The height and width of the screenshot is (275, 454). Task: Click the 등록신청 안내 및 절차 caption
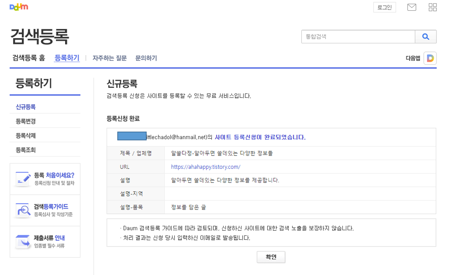[54, 183]
